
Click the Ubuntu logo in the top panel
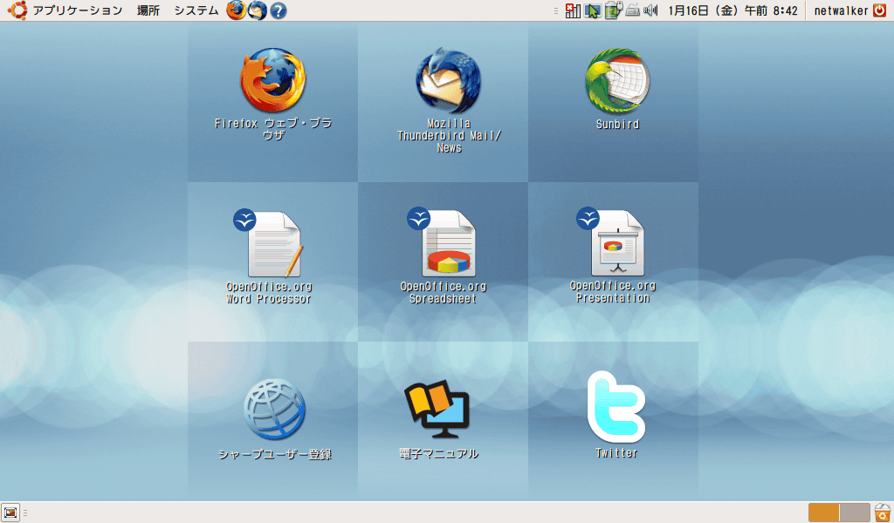[17, 10]
